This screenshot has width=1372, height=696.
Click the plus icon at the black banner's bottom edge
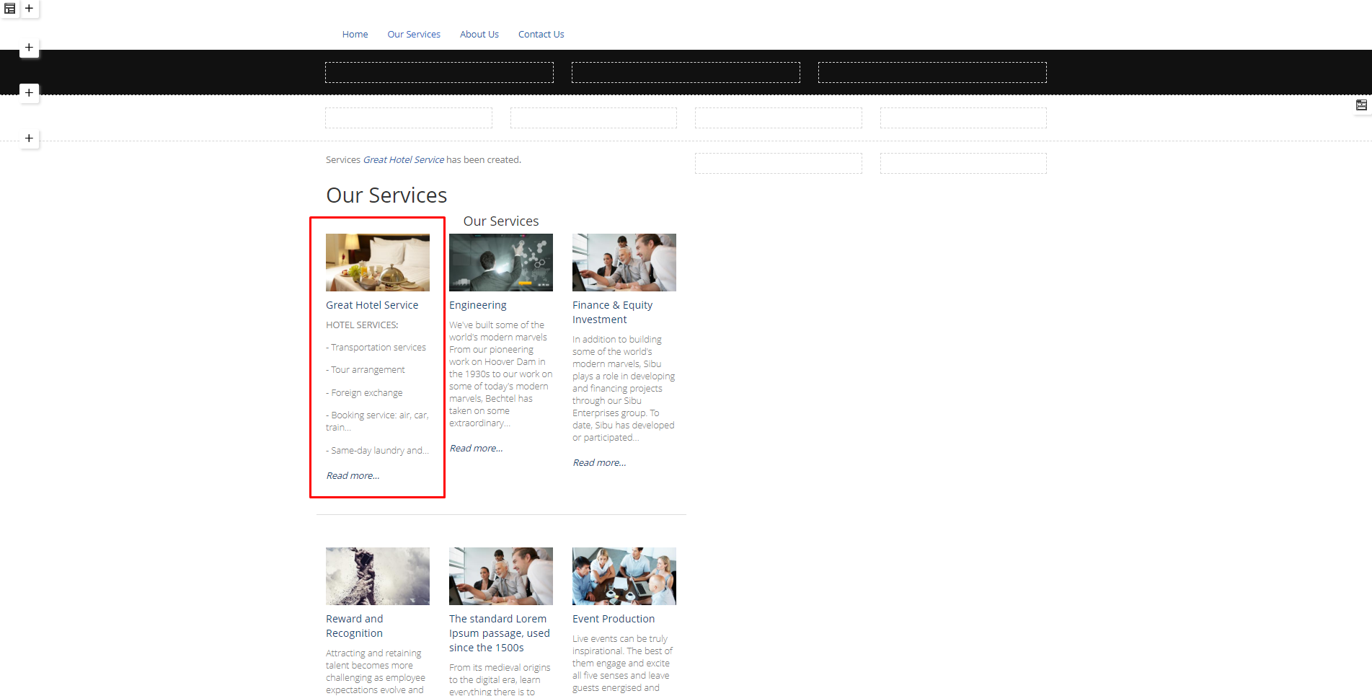(29, 93)
